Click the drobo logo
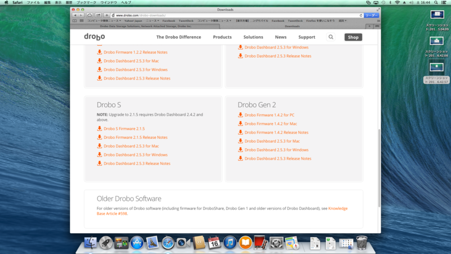The height and width of the screenshot is (254, 451). click(x=94, y=37)
